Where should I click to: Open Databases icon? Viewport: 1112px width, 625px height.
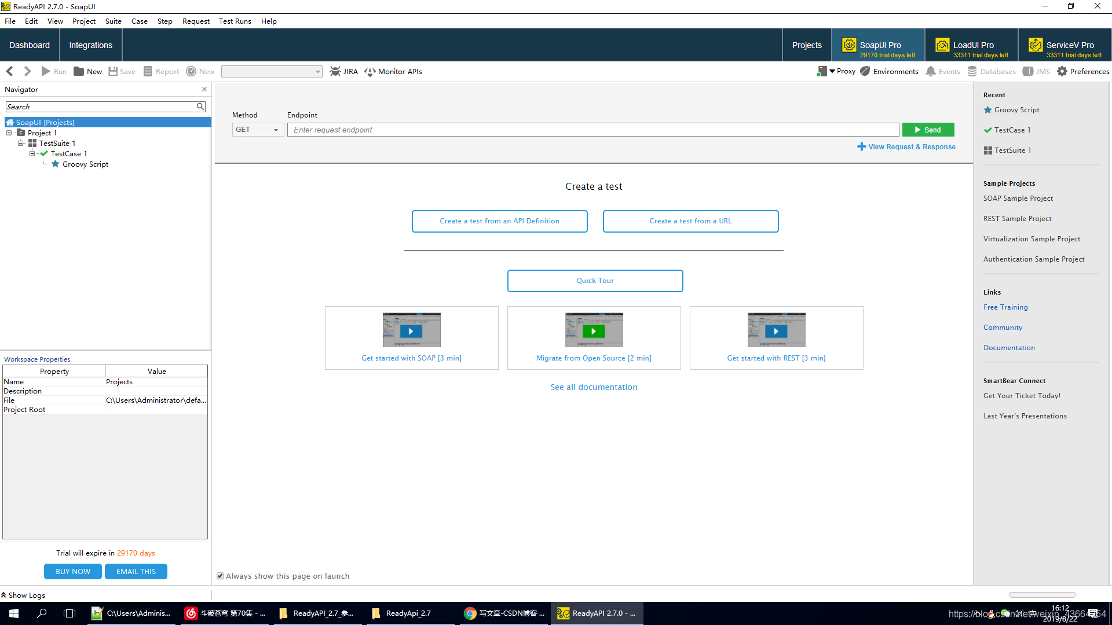972,71
